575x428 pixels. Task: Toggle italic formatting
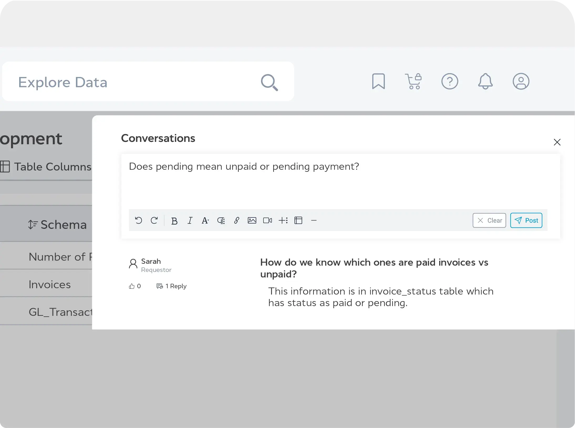pos(190,220)
